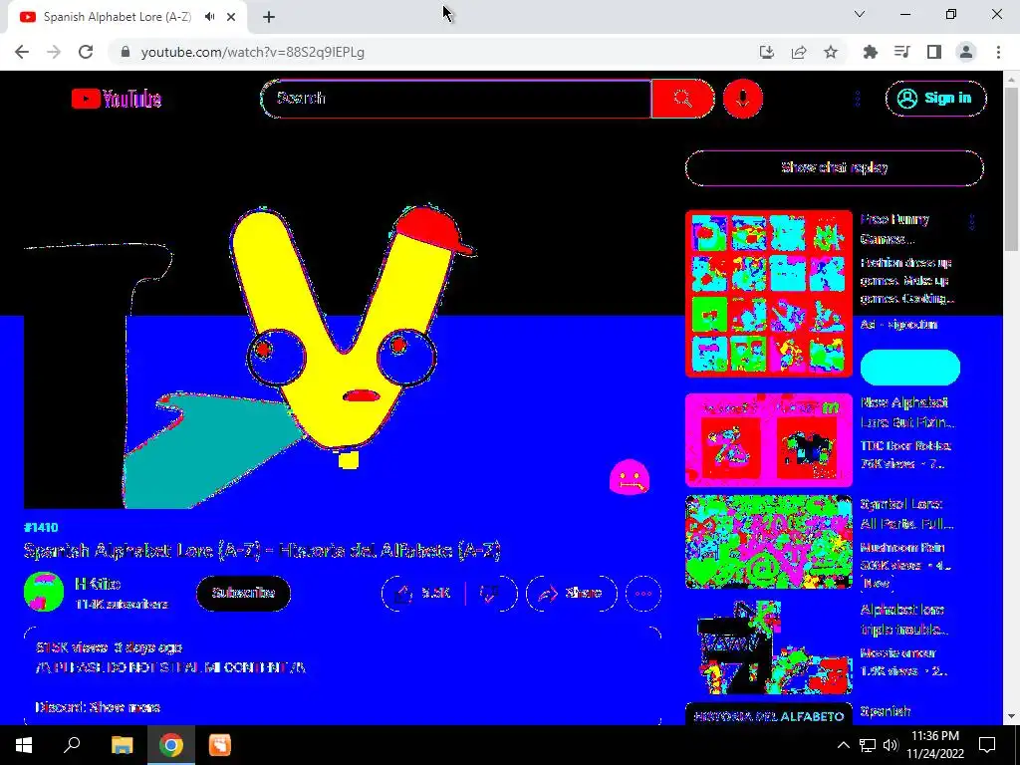Open Symbol Lore All Parts thumbnail
The image size is (1020, 765).
[x=768, y=542]
